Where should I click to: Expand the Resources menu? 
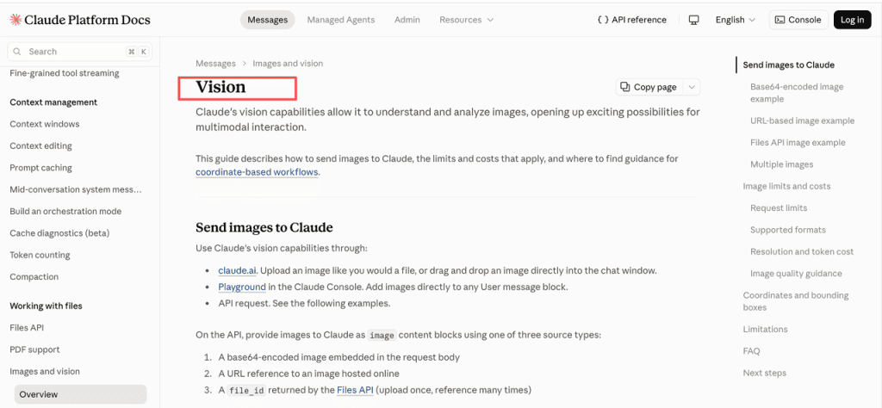(466, 20)
